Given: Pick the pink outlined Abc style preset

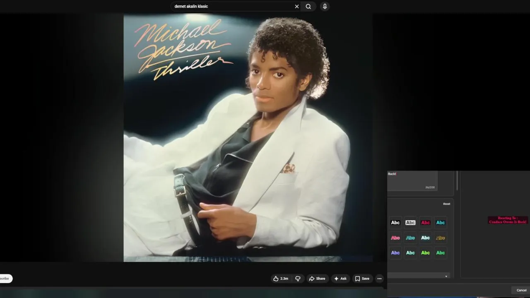Looking at the screenshot, I should click(x=395, y=238).
